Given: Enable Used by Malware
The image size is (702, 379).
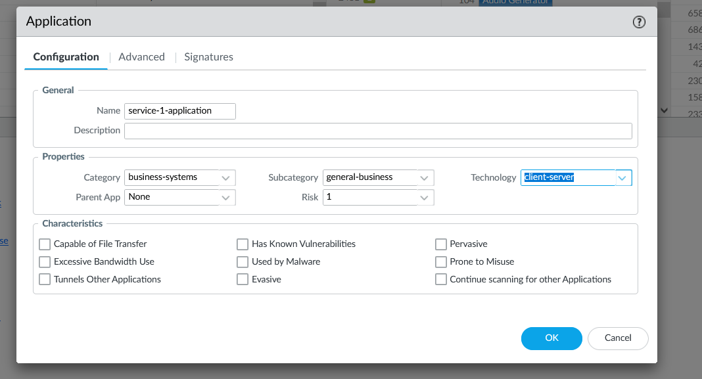Looking at the screenshot, I should 243,261.
